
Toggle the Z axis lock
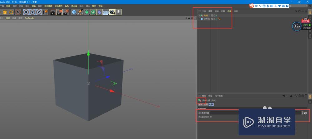[x=39, y=12]
